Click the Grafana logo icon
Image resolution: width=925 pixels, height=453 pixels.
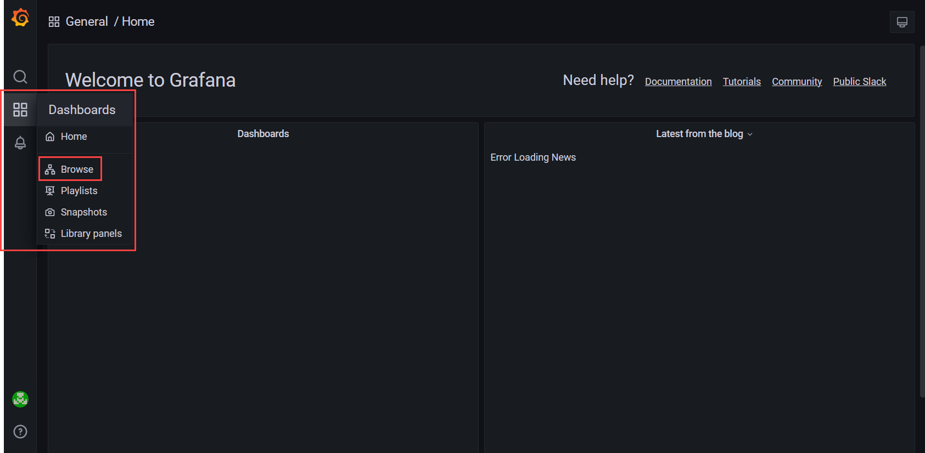click(x=20, y=18)
